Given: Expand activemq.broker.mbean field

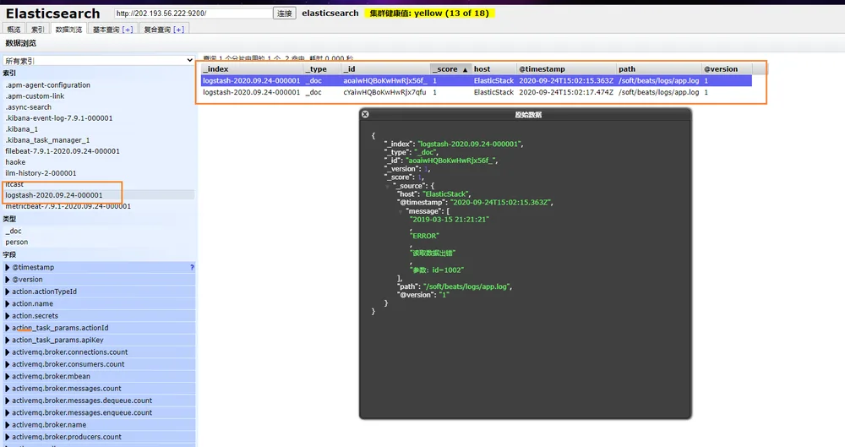Looking at the screenshot, I should [x=8, y=376].
